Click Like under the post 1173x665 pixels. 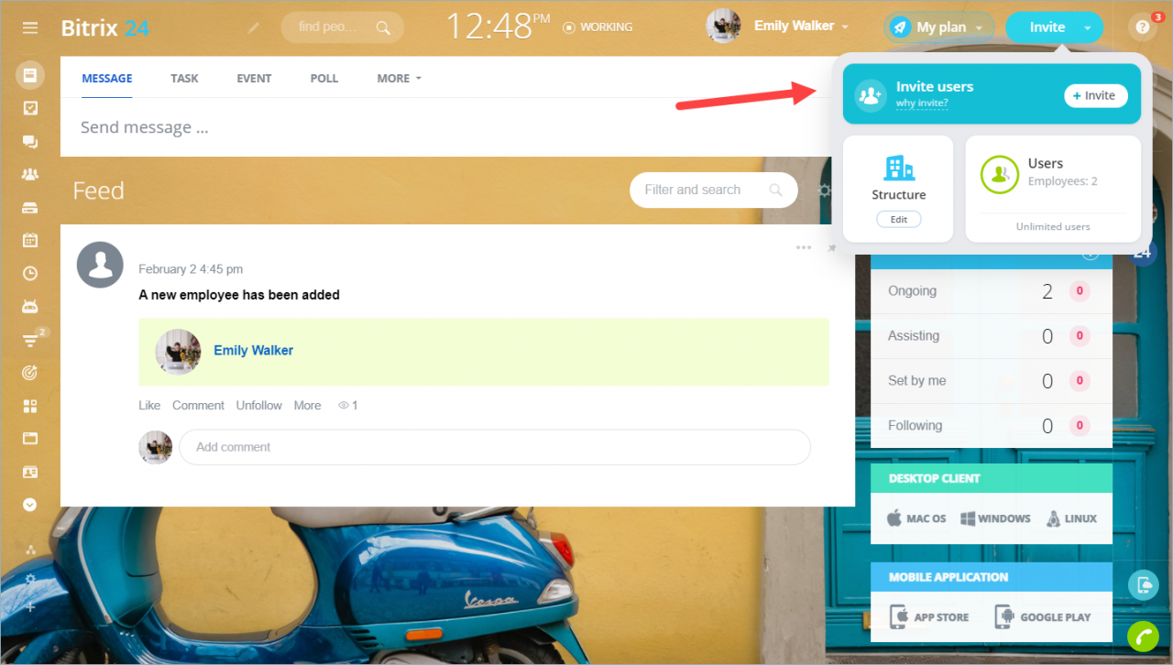149,405
